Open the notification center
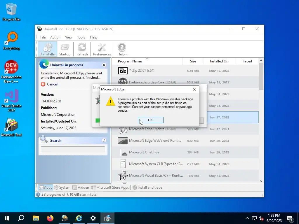 point(290,218)
